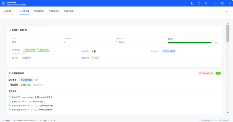Click the blue B相接地故障 tag under 故障类型推断
The height and width of the screenshot is (122, 233).
[26, 80]
